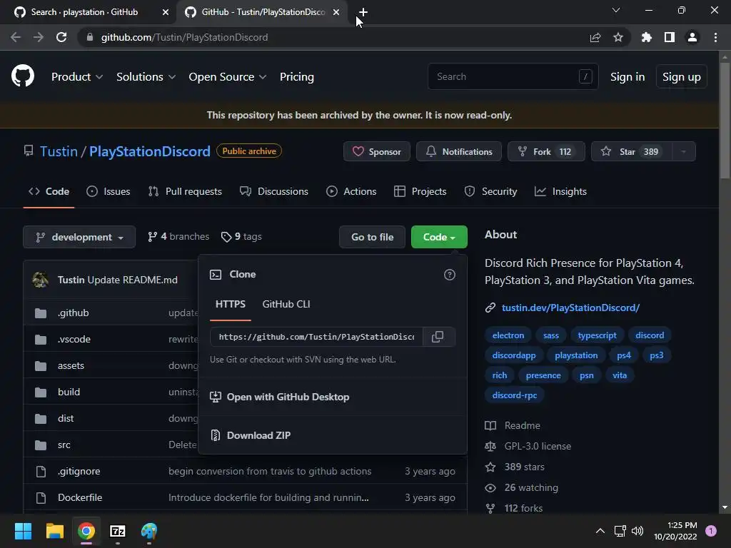Open Chrome side panel icon
Image resolution: width=731 pixels, height=548 pixels.
tap(670, 37)
